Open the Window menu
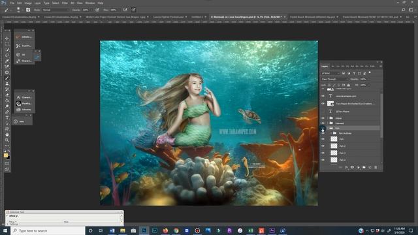Viewport: 418px width, 235px height. pyautogui.click(x=90, y=3)
